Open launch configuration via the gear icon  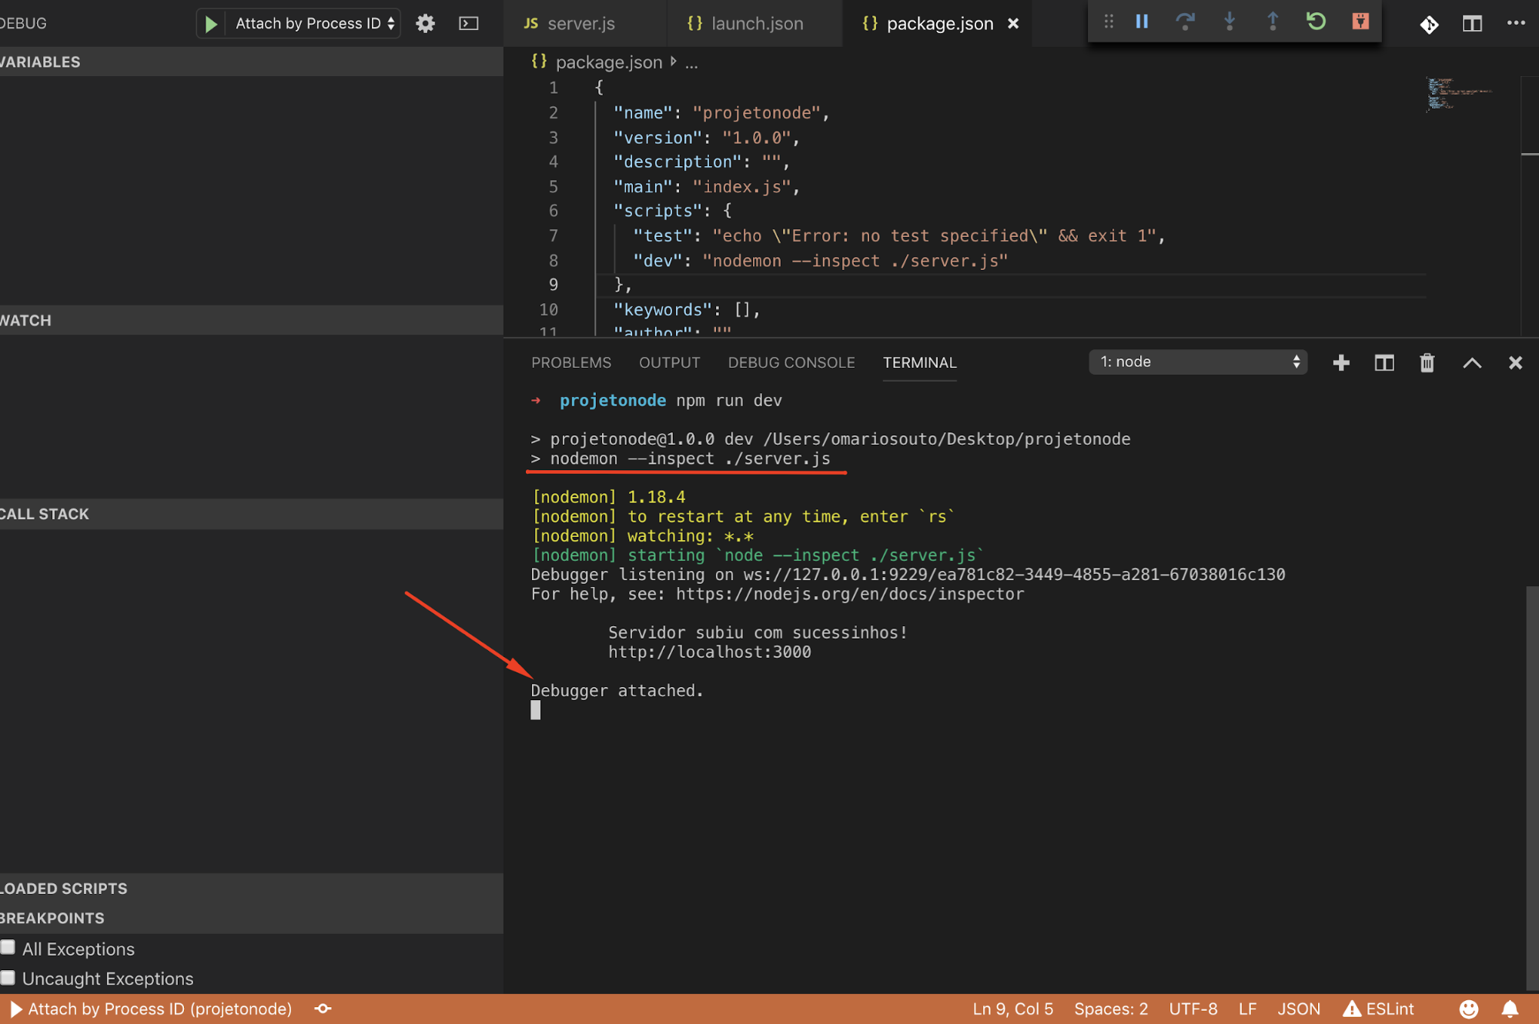tap(425, 23)
